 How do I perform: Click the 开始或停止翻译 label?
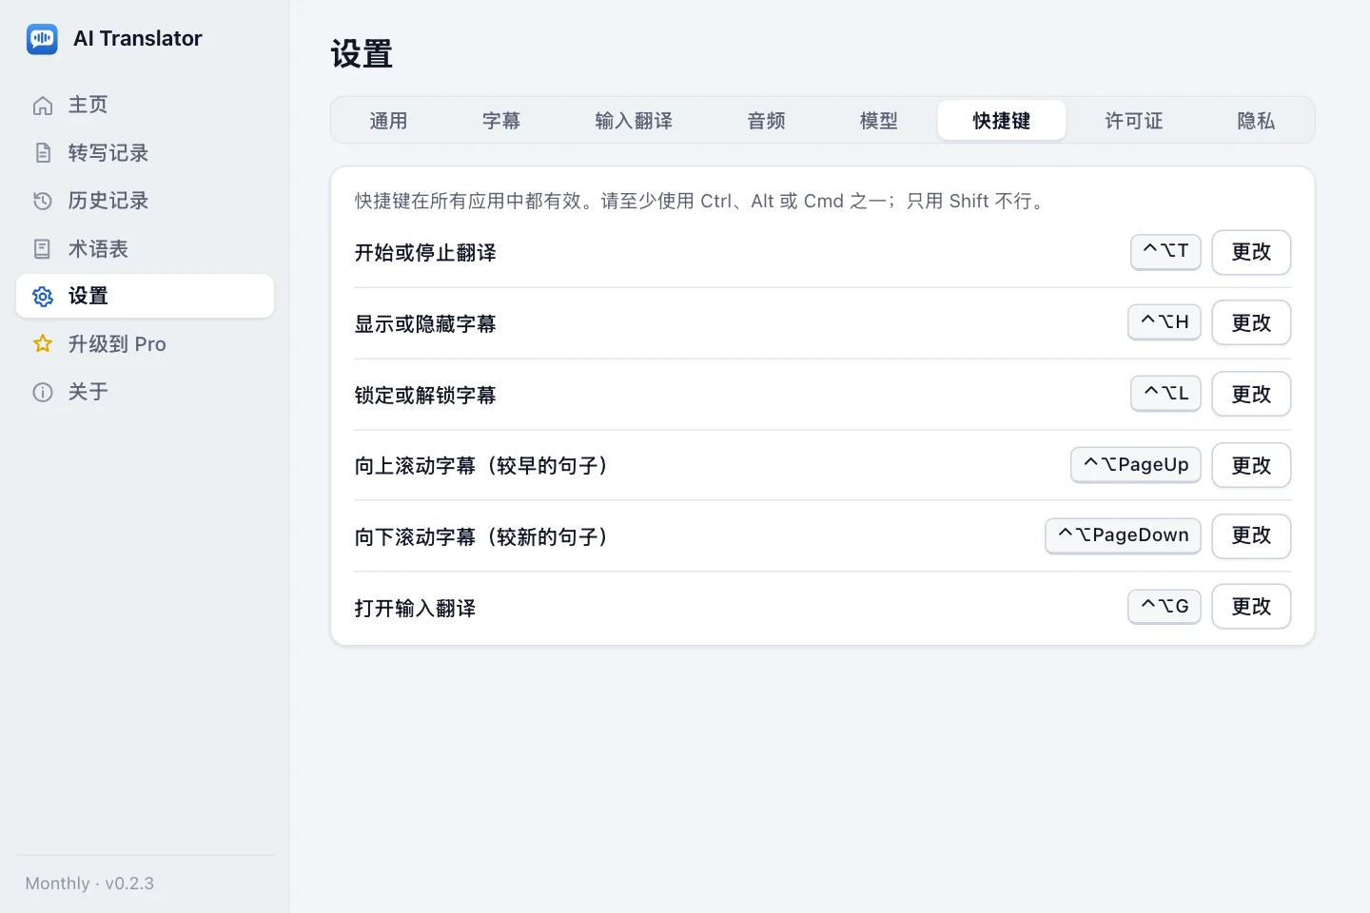click(425, 253)
